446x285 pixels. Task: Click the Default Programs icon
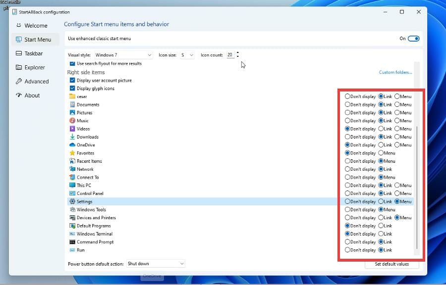tap(72, 226)
